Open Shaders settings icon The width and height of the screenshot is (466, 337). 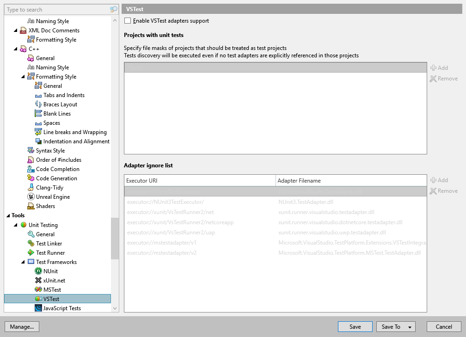click(31, 206)
